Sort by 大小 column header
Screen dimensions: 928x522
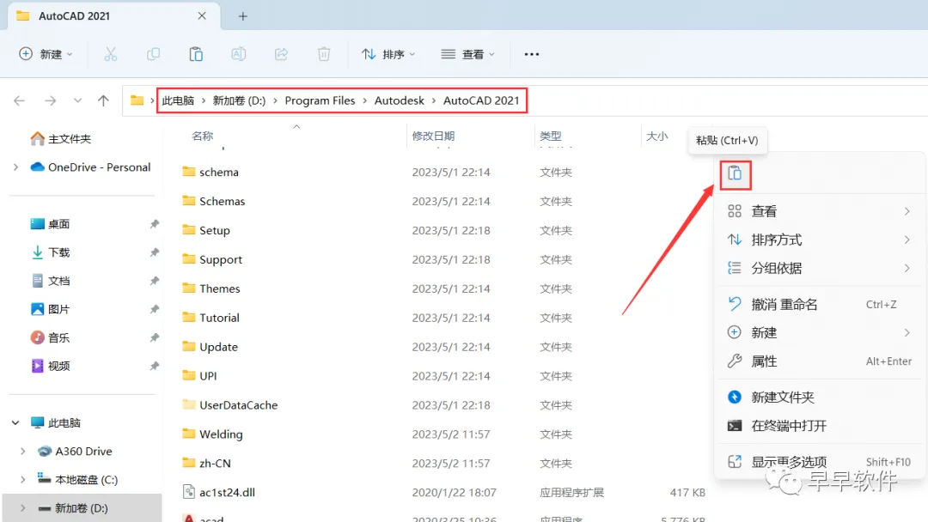[x=657, y=136]
